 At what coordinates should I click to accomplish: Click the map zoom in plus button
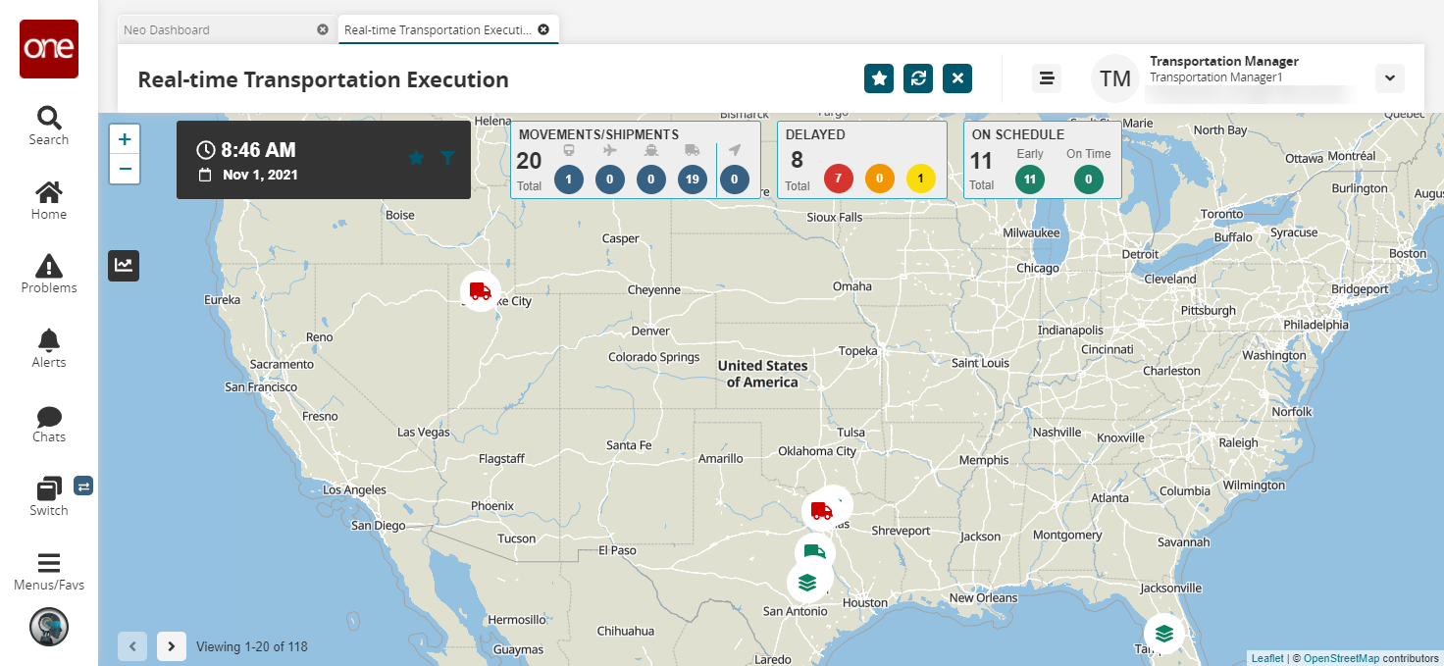(x=125, y=139)
